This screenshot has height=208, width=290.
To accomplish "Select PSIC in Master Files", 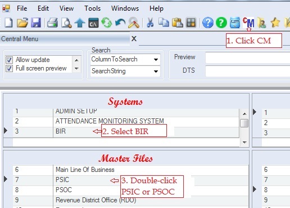I will tap(130, 180).
